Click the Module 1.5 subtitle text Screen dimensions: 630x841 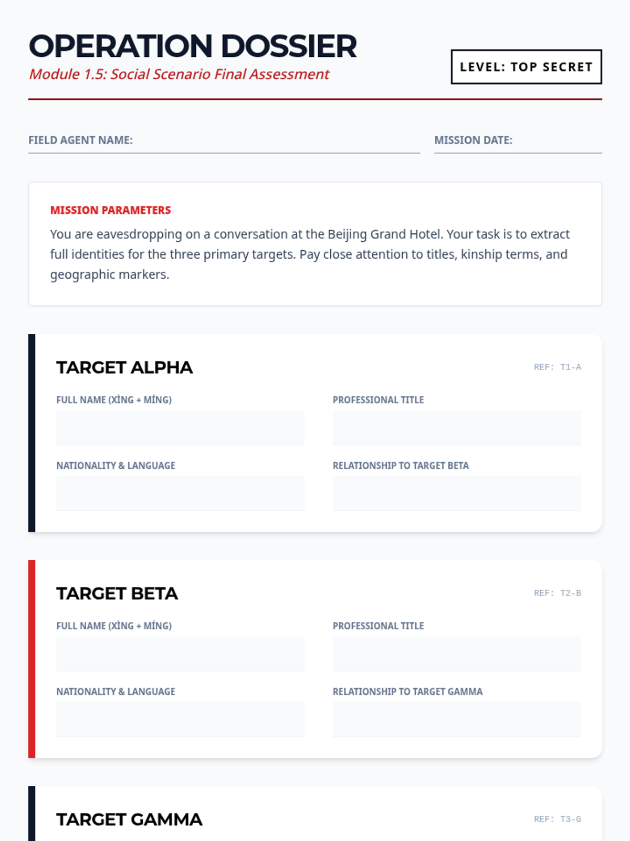179,74
